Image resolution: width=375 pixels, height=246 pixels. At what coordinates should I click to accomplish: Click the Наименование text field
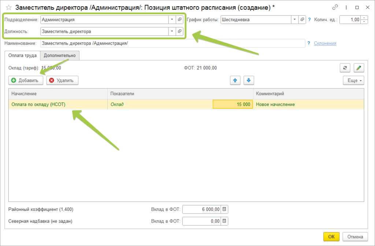click(x=172, y=43)
